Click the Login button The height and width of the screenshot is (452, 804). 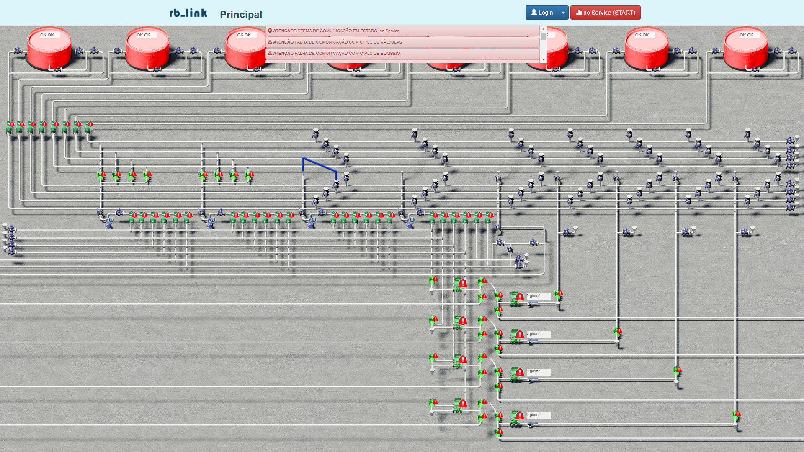click(x=541, y=13)
